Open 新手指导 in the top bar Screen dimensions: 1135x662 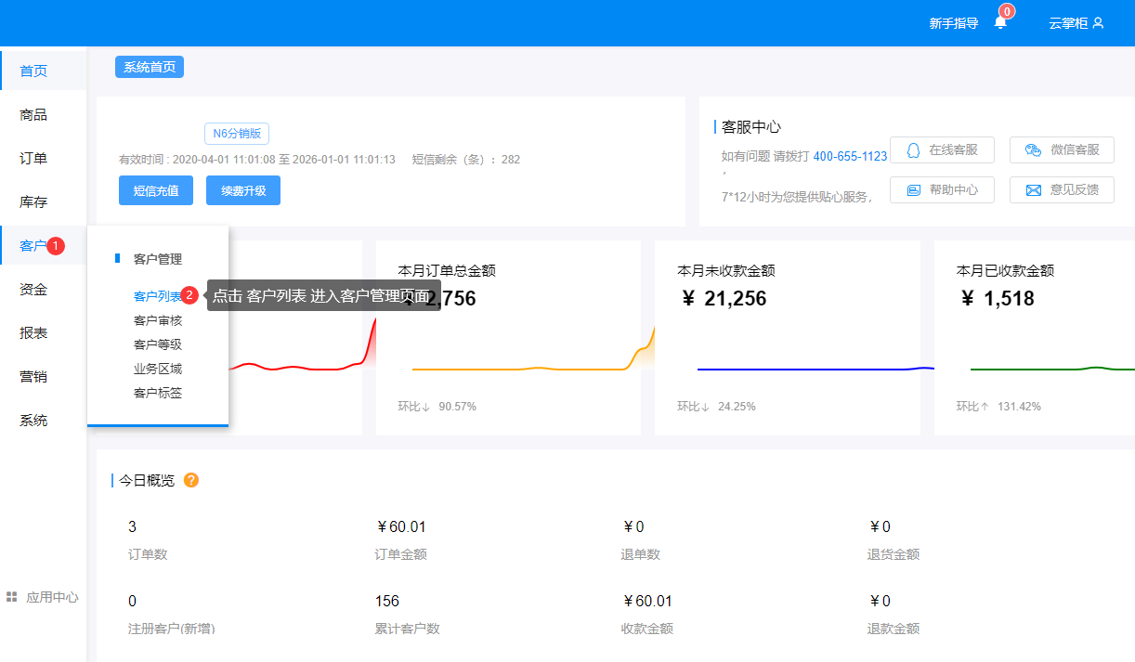click(x=954, y=23)
